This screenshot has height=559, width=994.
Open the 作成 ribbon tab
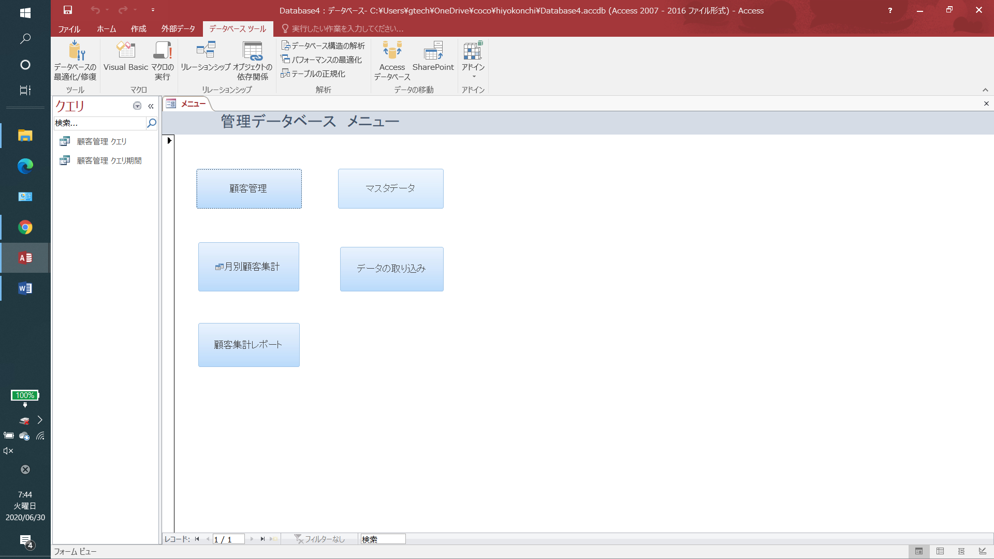pos(138,29)
